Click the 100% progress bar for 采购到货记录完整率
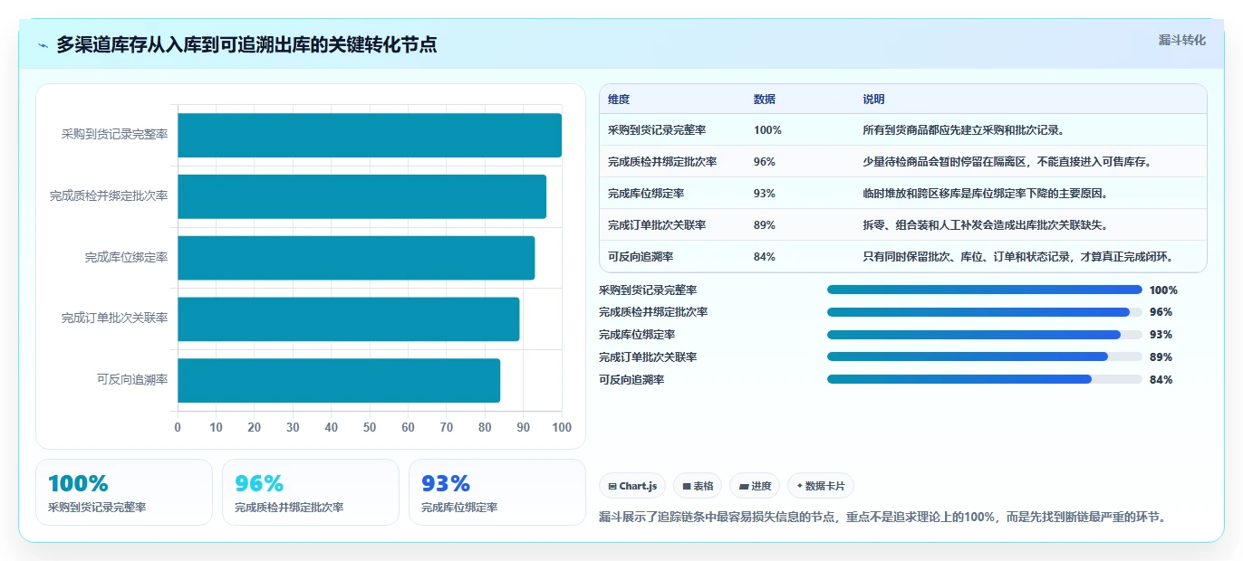 (984, 290)
